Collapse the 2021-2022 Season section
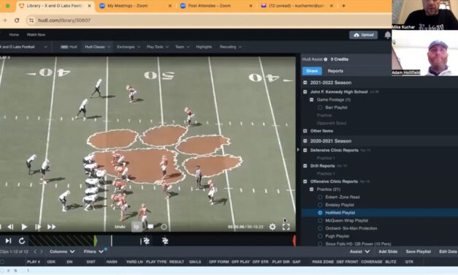The width and height of the screenshot is (458, 275). (x=305, y=83)
